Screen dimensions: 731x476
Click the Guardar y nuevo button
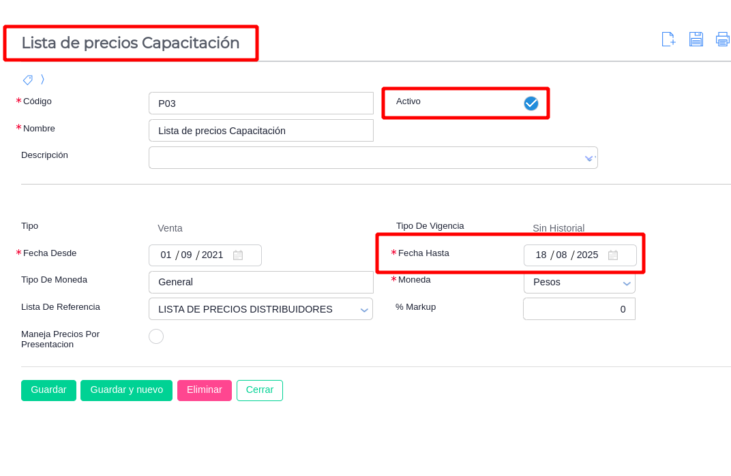pyautogui.click(x=126, y=390)
